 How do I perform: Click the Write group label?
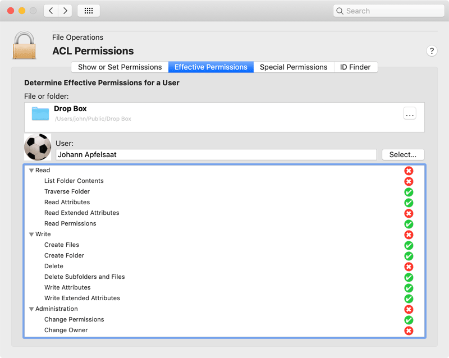(43, 235)
